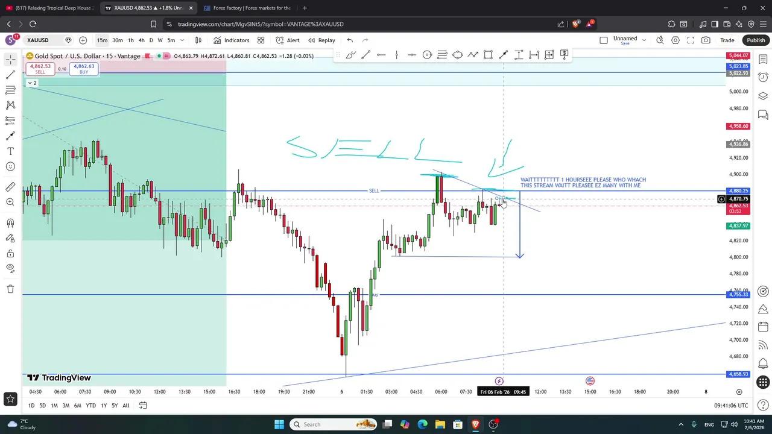Screen dimensions: 772x434
Task: Toggle lock all drawings
Action: coord(10,254)
